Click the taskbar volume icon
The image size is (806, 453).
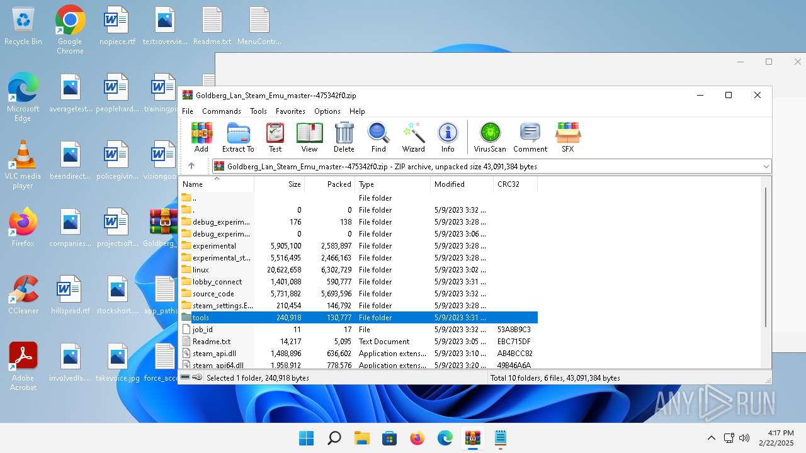point(744,438)
